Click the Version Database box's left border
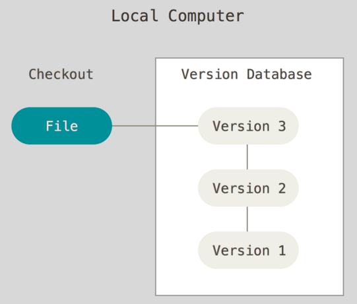Viewport: 357px width, 304px height. [x=156, y=177]
